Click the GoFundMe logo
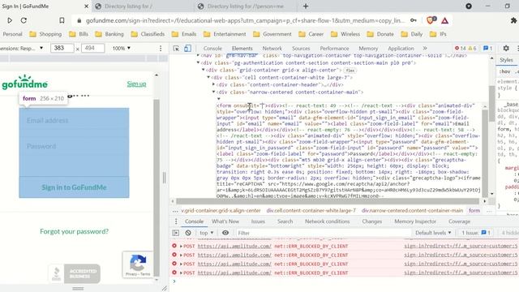 25,83
